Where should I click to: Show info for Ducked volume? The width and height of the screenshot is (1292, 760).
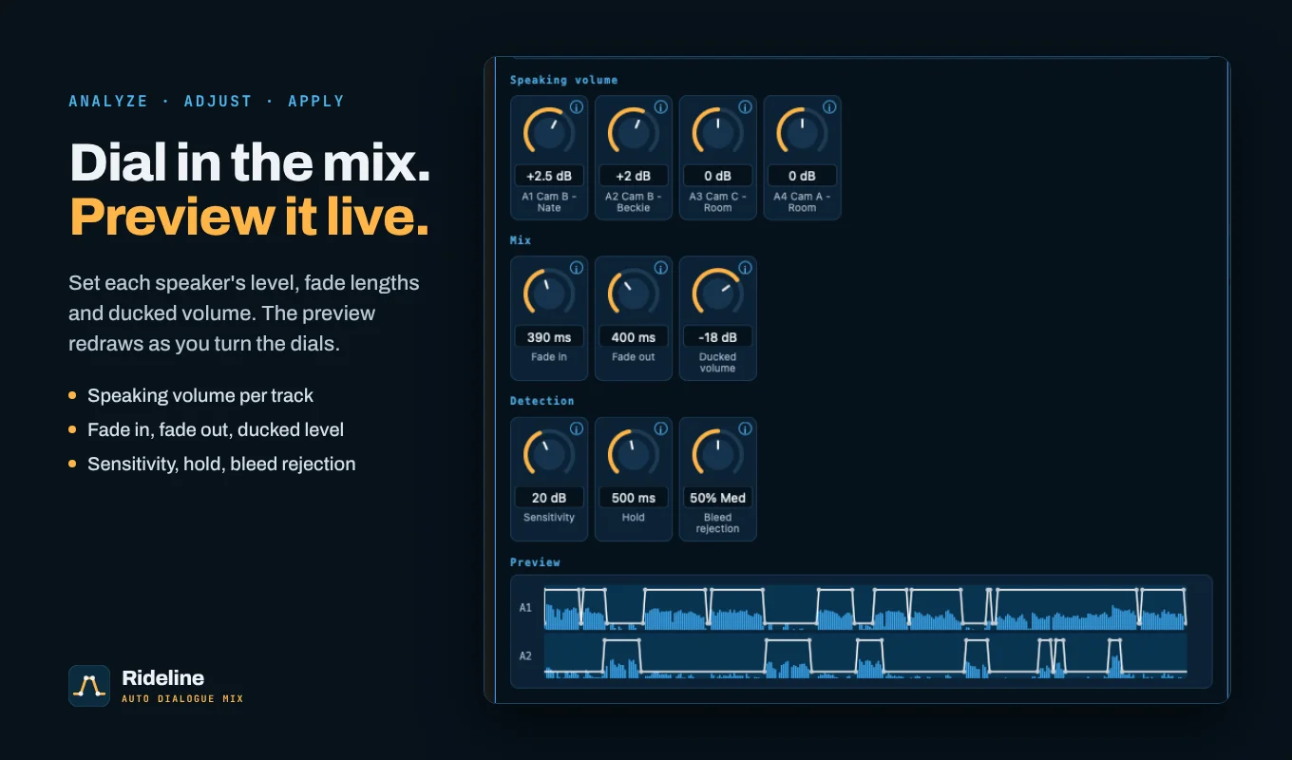click(x=745, y=268)
